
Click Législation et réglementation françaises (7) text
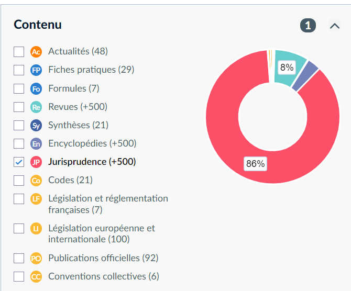[108, 204]
